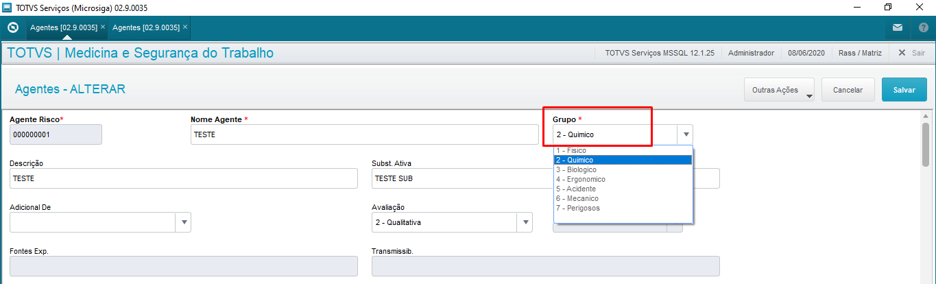The image size is (936, 284).
Task: Open the Avaliação dropdown arrow
Action: pyautogui.click(x=525, y=222)
